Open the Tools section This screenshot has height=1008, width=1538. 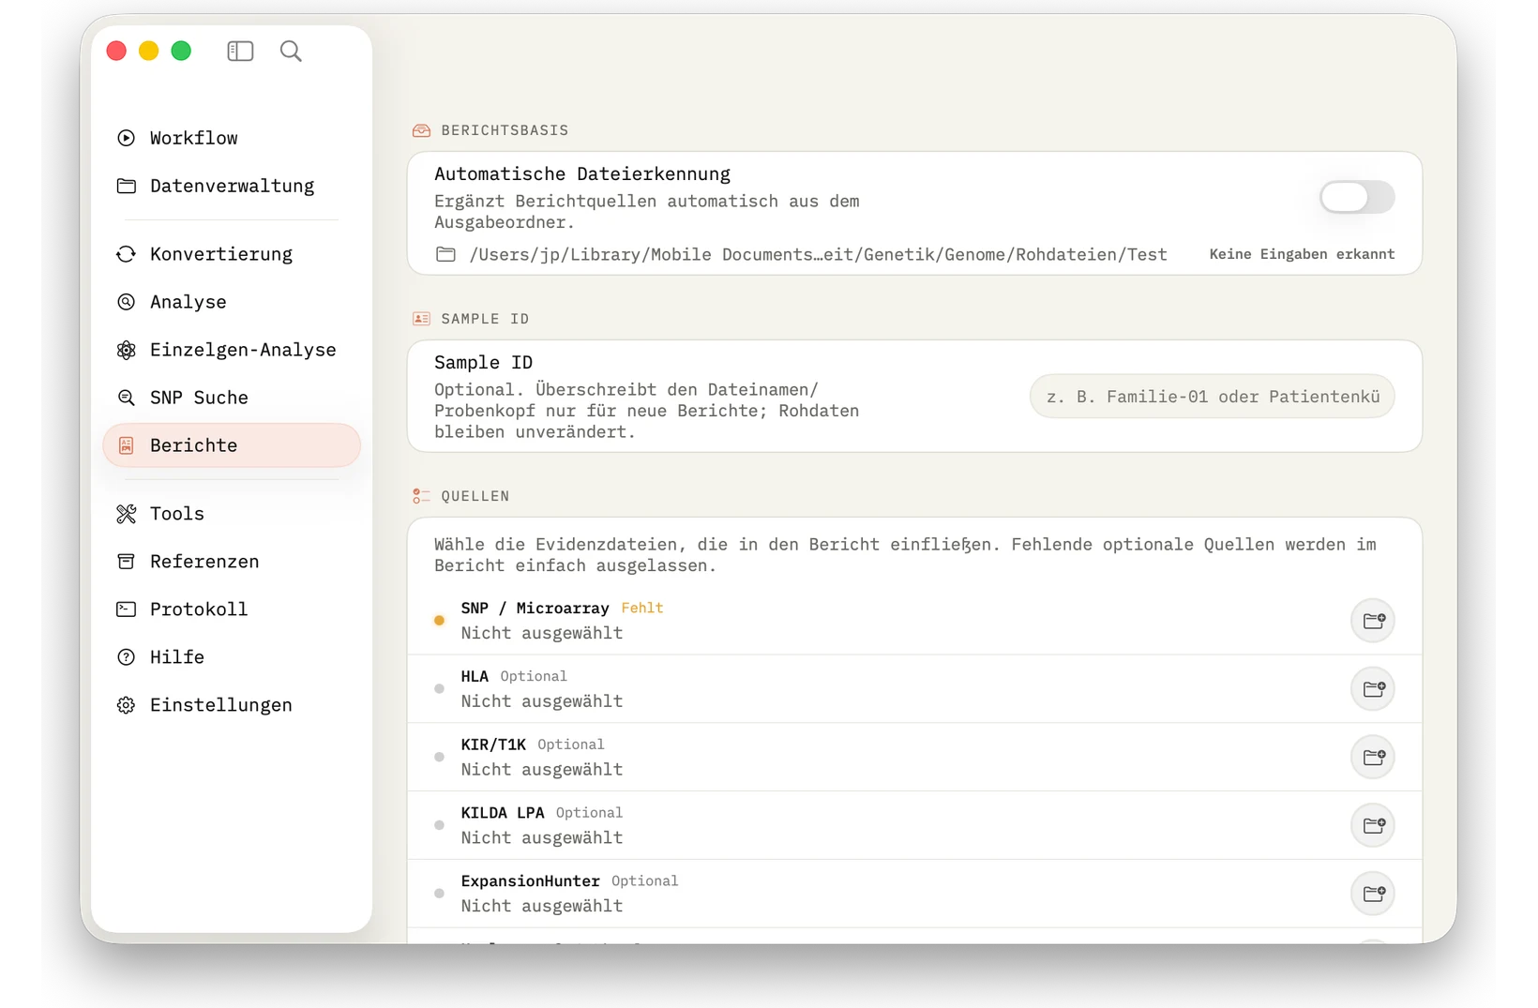click(x=232, y=514)
